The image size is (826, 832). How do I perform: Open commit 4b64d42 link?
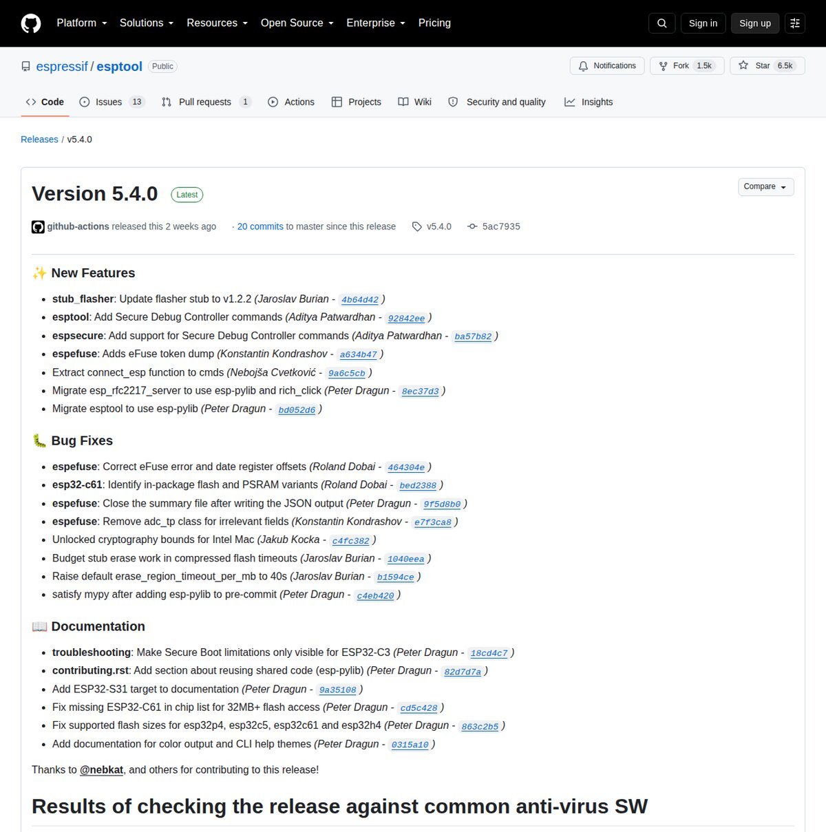(x=360, y=300)
